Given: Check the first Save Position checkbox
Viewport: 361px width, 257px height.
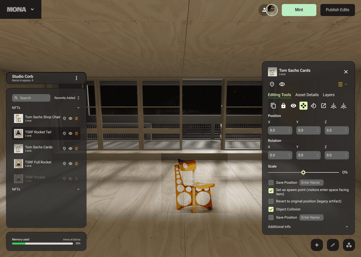Looking at the screenshot, I should point(271,182).
